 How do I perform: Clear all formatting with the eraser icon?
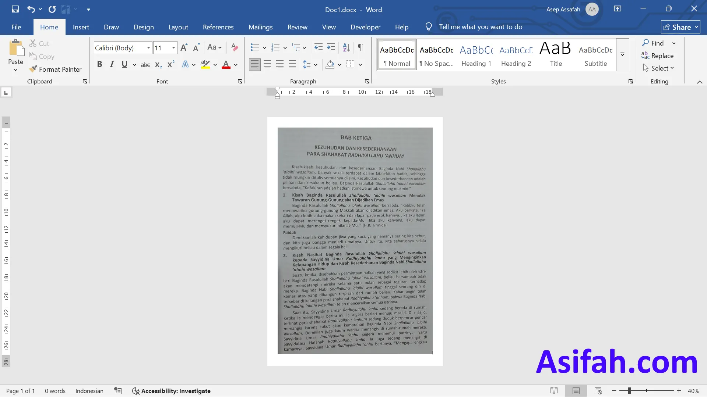coord(235,47)
